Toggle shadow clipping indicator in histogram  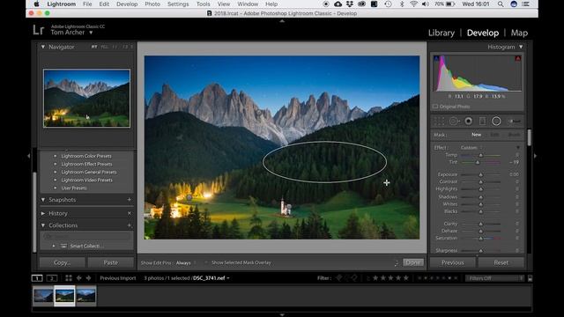click(x=436, y=58)
